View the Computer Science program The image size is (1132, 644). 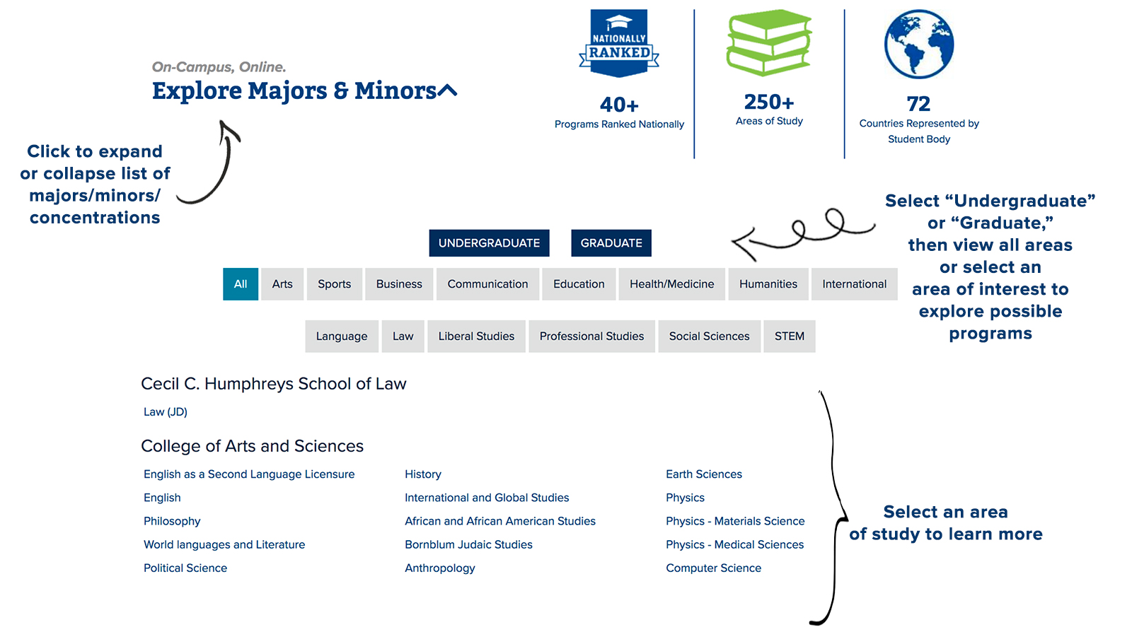point(713,568)
